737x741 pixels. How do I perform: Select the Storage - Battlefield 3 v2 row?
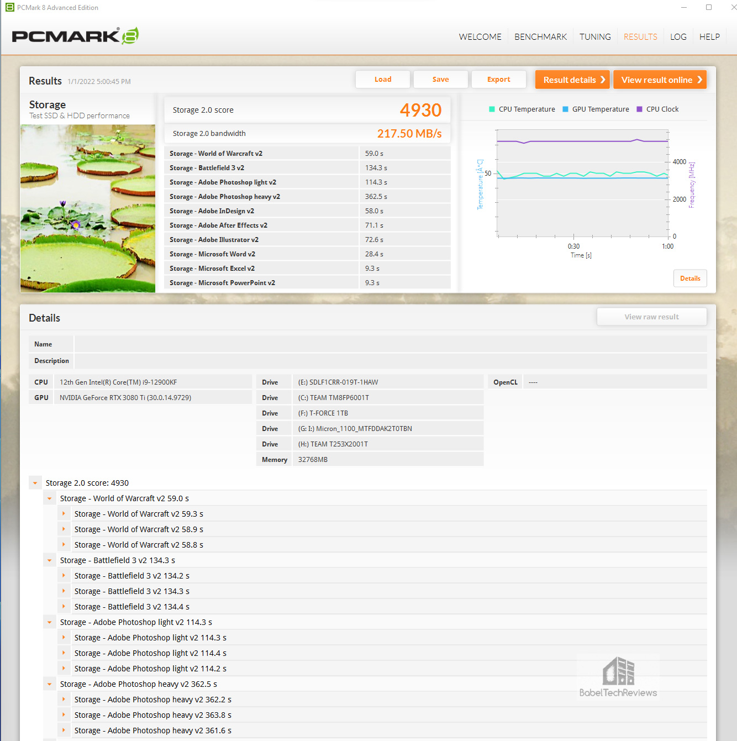coord(307,168)
